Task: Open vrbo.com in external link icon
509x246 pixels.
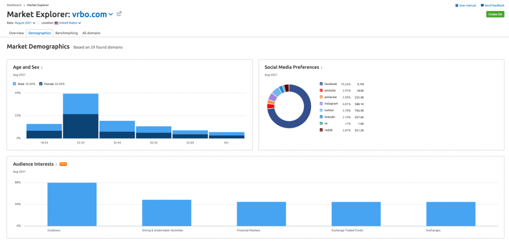Action: [x=119, y=14]
